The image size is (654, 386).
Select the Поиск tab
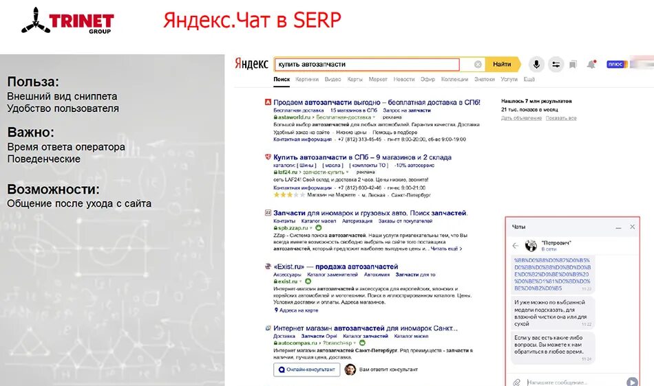click(282, 79)
